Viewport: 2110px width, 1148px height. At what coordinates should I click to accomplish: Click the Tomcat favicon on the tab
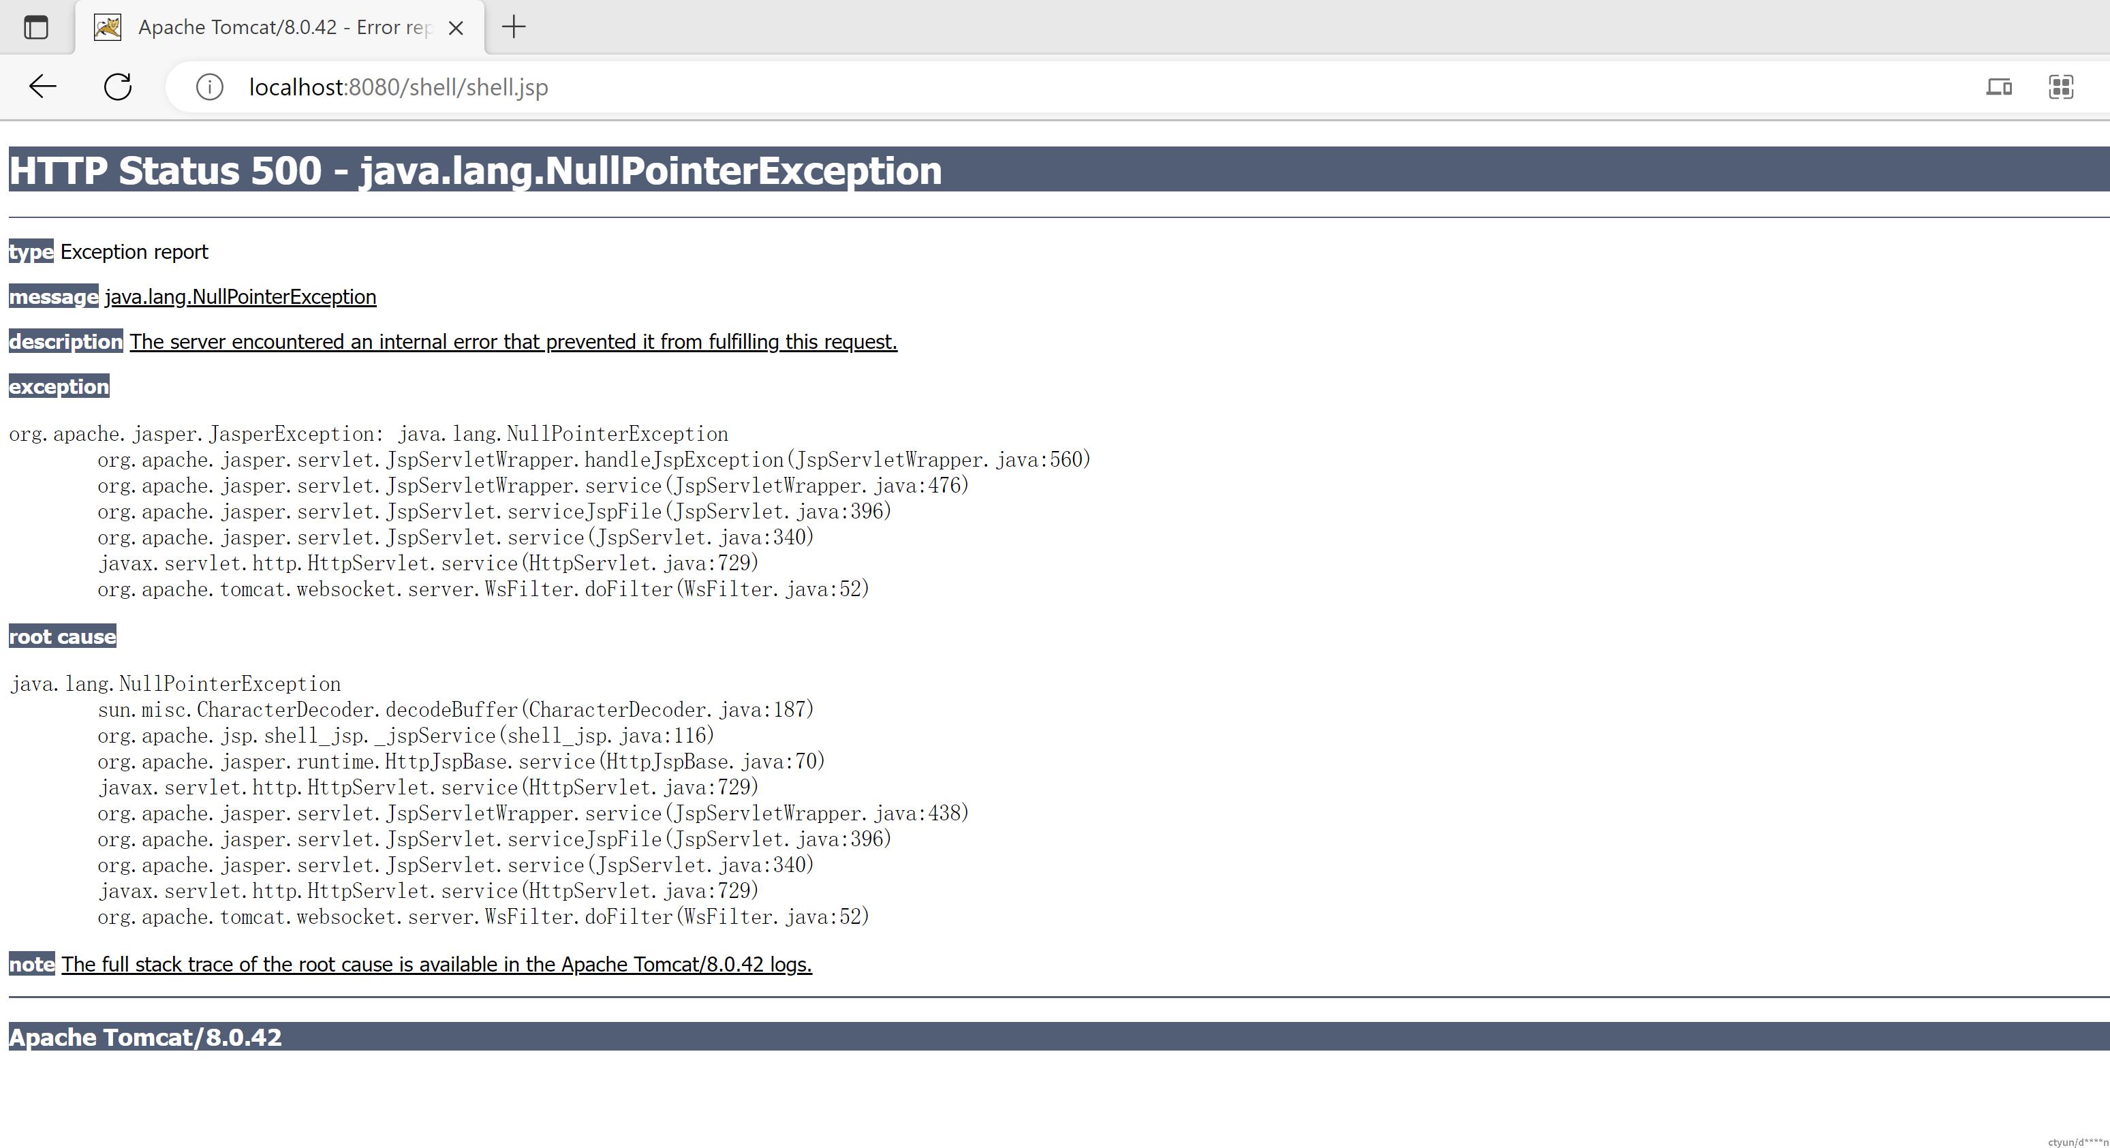click(x=107, y=28)
